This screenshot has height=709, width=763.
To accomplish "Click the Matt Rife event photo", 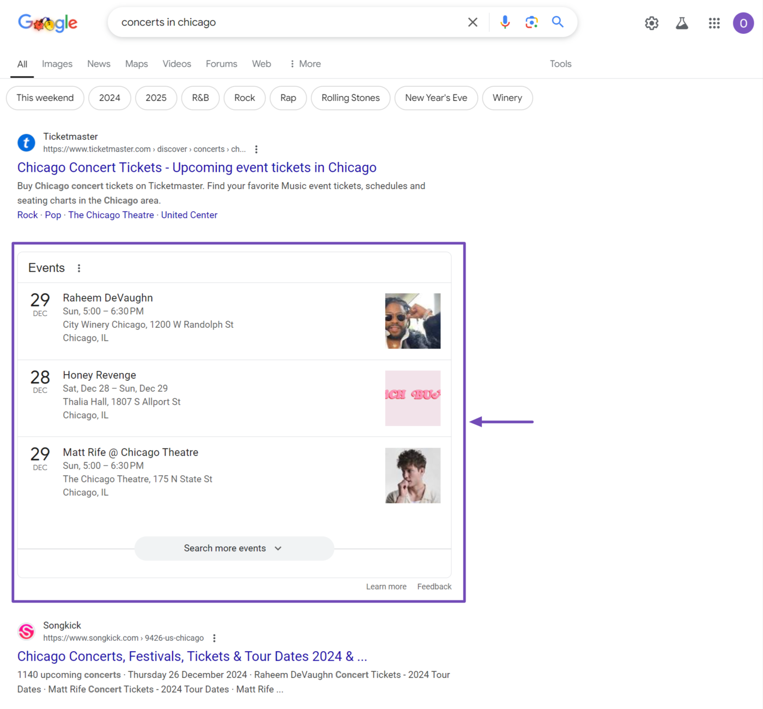I will point(413,476).
